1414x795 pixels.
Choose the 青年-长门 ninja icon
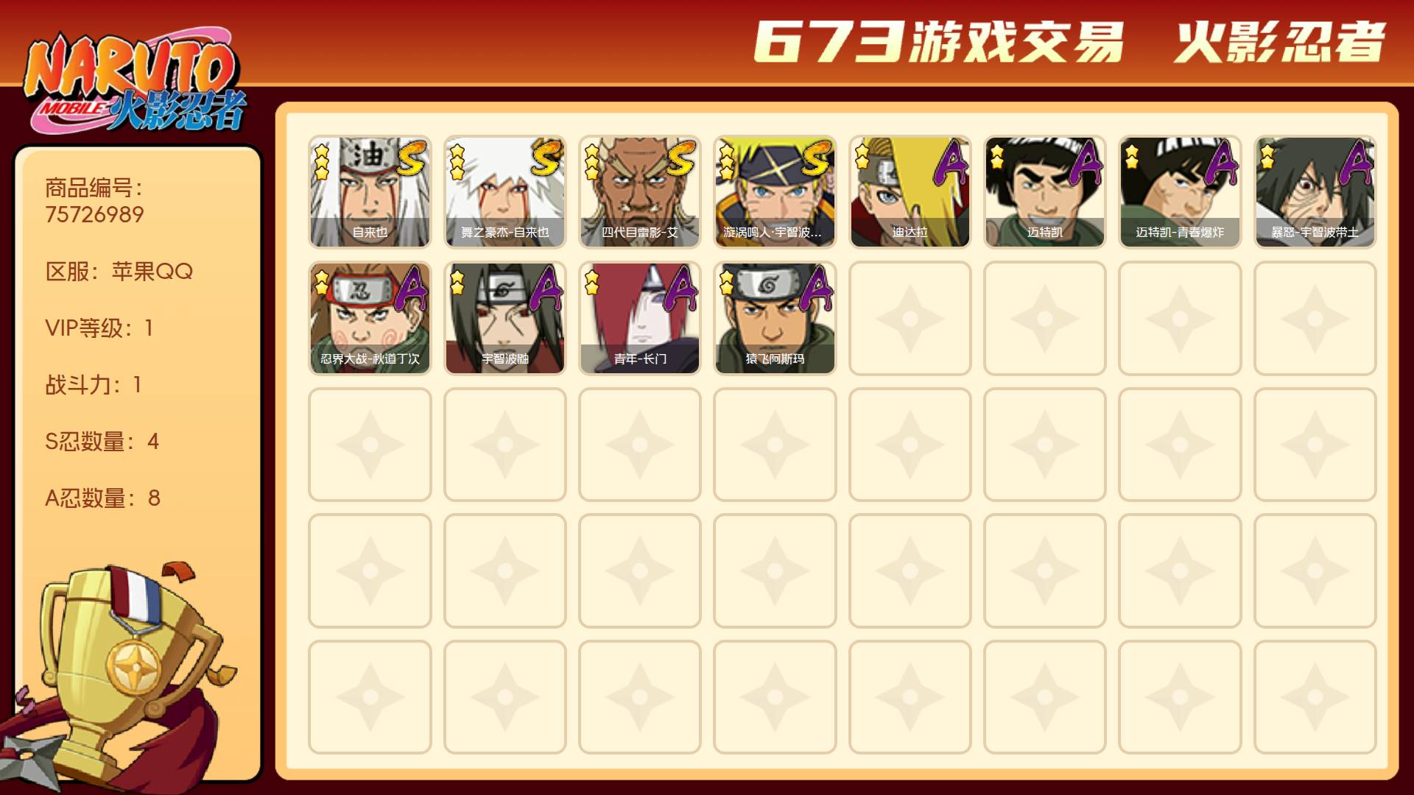click(639, 318)
